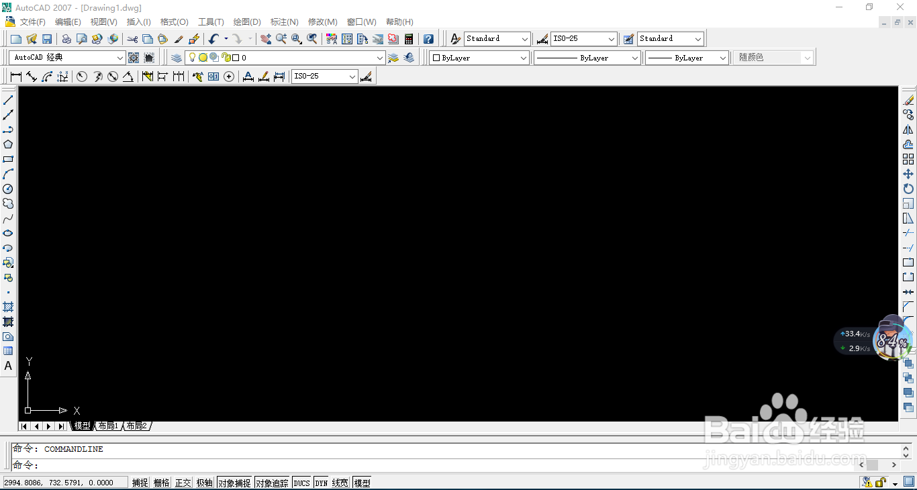The height and width of the screenshot is (490, 917).
Task: Open the 文件(F) menu
Action: (33, 22)
